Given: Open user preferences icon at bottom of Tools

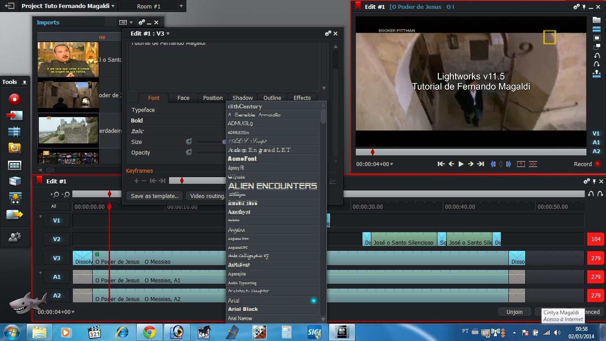Looking at the screenshot, I should (x=15, y=237).
